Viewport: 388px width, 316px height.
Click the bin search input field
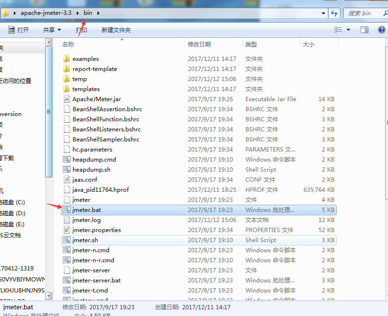pos(366,13)
